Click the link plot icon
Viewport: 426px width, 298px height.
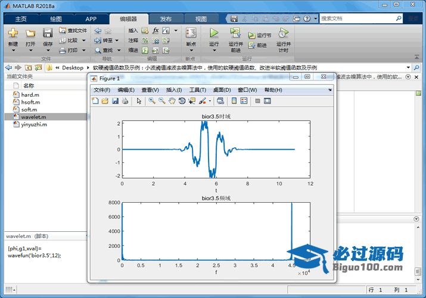(x=220, y=101)
